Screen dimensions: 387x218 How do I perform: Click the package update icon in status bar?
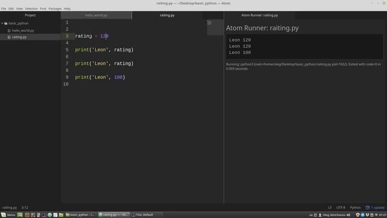click(368, 208)
